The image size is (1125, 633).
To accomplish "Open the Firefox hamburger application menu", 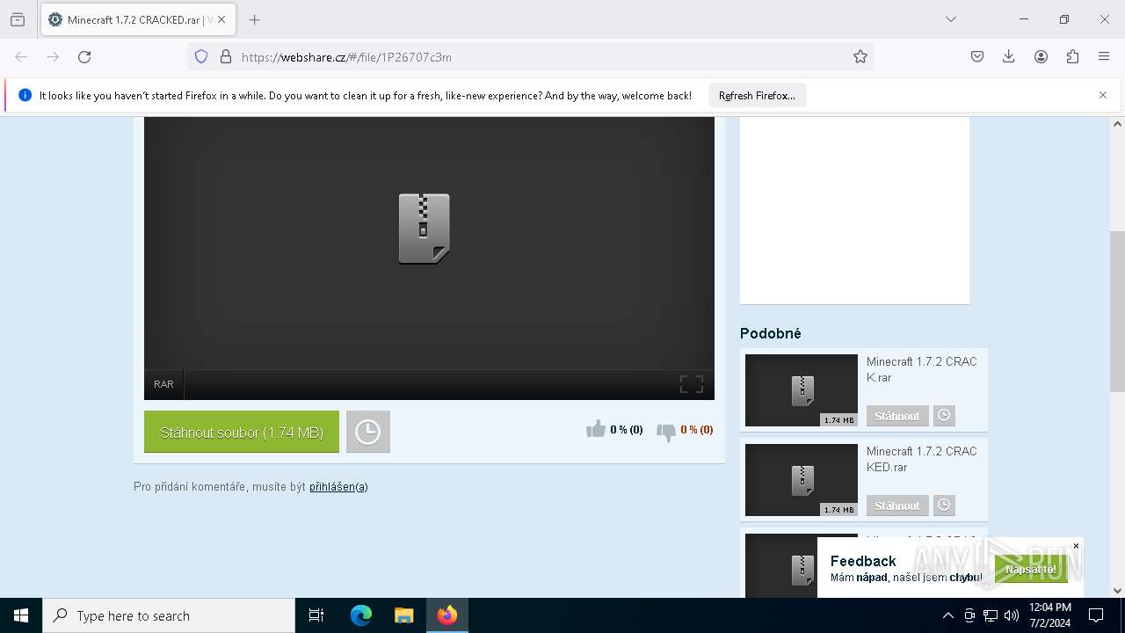I will [1104, 57].
